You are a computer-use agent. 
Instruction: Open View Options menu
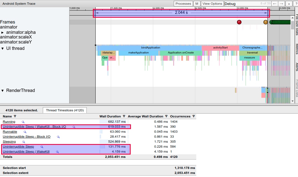212,4
